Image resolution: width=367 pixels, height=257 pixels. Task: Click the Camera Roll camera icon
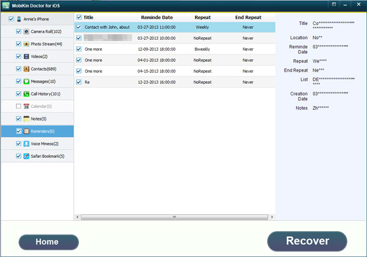26,31
